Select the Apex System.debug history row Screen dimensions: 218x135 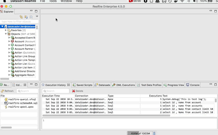[x=128, y=99]
